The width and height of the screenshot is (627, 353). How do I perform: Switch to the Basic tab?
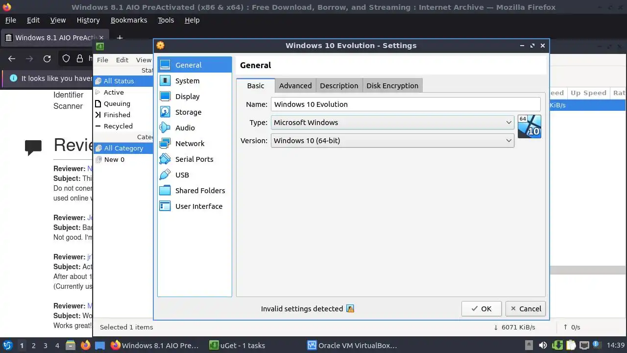click(x=255, y=85)
